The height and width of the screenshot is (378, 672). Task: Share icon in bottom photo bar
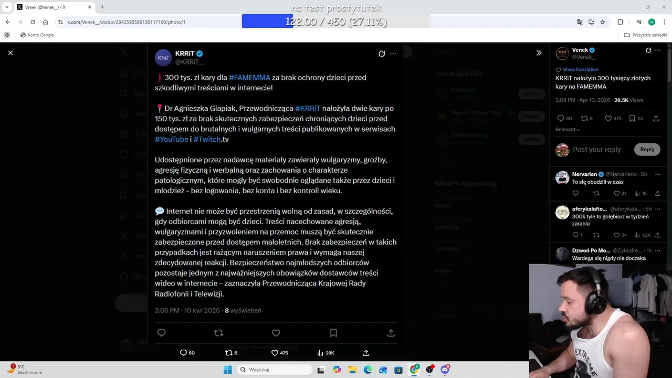tap(366, 353)
